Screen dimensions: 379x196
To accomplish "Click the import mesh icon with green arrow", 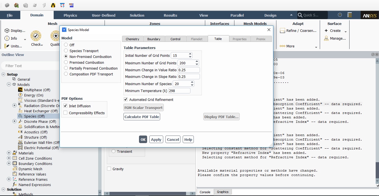I will point(16,5).
